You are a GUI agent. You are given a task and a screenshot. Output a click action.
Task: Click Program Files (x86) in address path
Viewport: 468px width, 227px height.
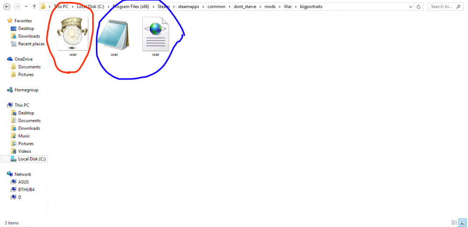(x=131, y=7)
